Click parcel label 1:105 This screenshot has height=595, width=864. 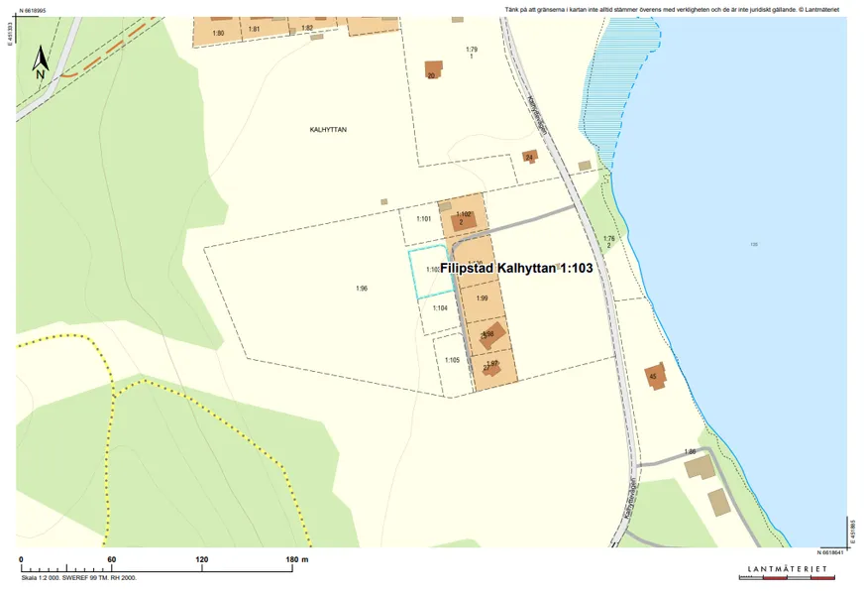pyautogui.click(x=452, y=360)
